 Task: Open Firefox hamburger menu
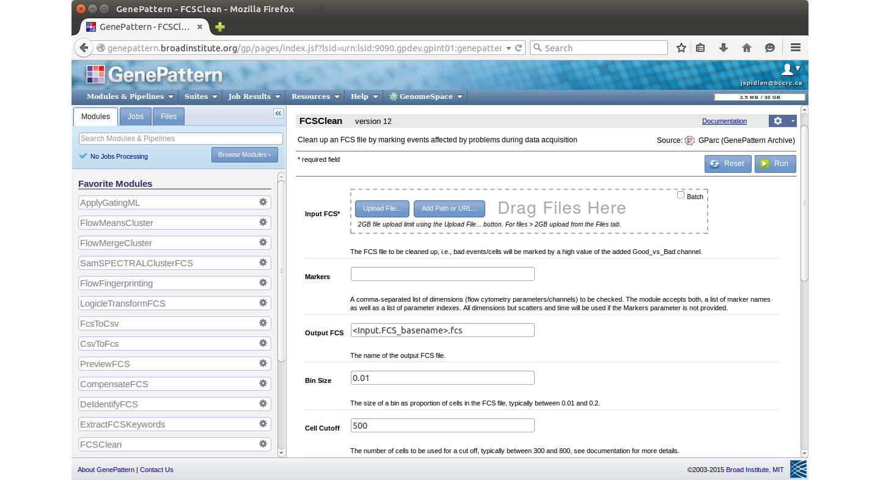pos(796,48)
